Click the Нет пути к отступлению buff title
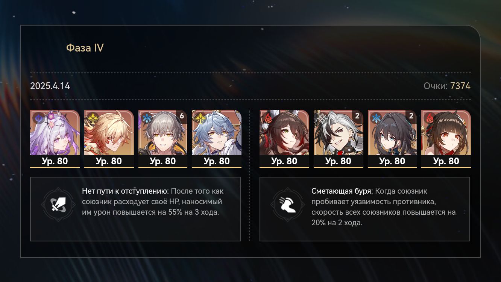The image size is (501, 282). point(125,191)
